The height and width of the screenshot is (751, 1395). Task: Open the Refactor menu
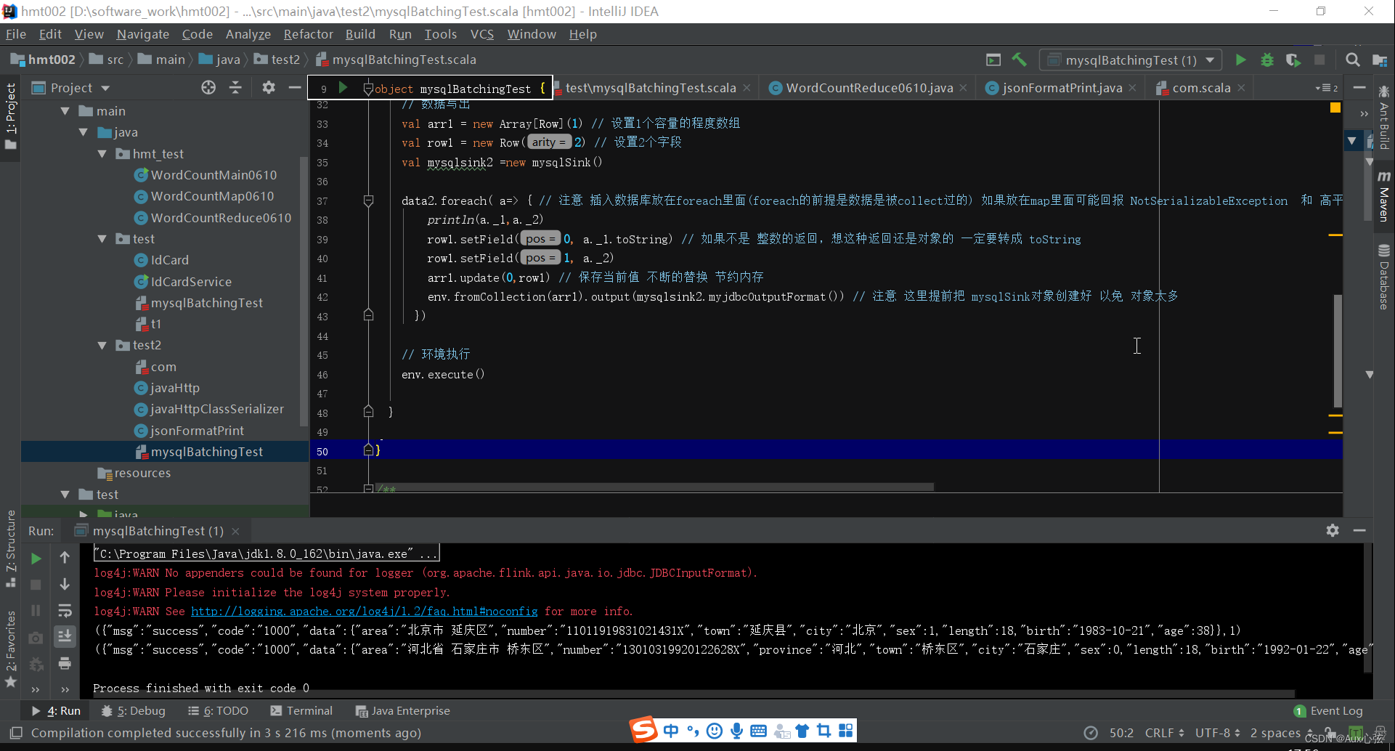[308, 34]
